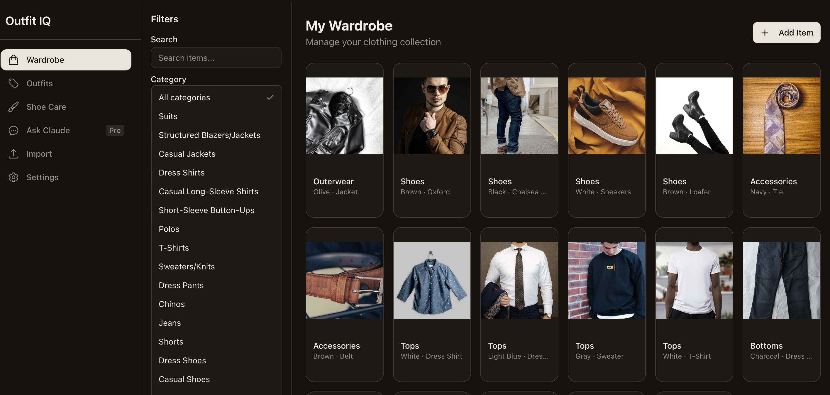Click the Pro badge beside Ask Claude
Image resolution: width=830 pixels, height=395 pixels.
point(115,131)
